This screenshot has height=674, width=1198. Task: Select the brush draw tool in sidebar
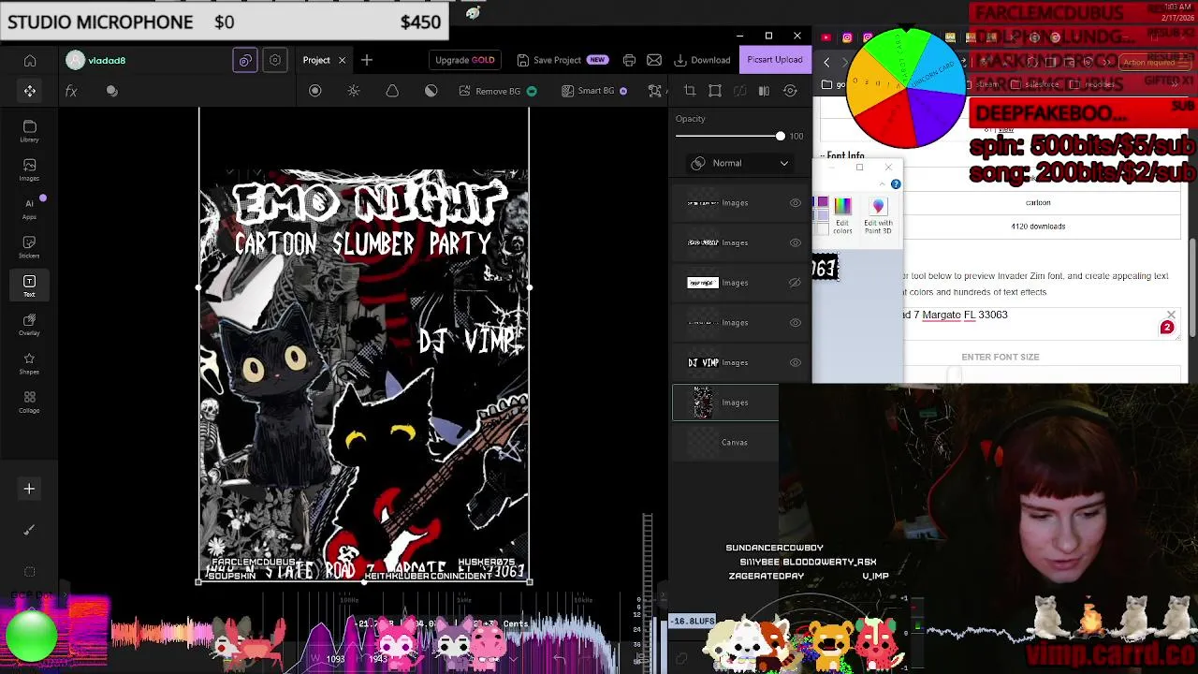(x=29, y=530)
